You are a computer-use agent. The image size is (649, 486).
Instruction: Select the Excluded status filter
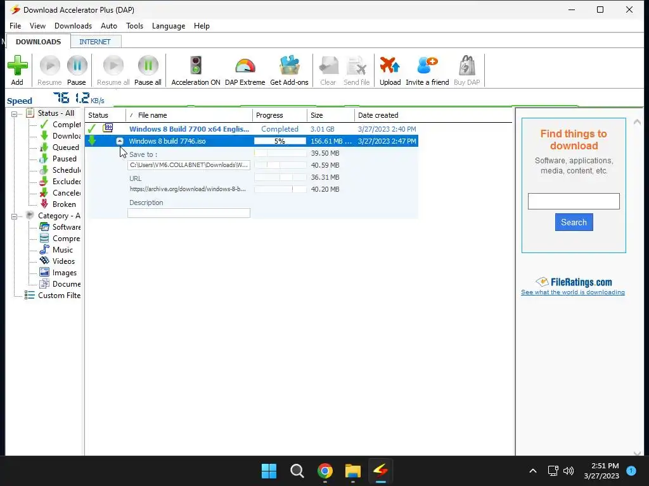[x=60, y=182]
